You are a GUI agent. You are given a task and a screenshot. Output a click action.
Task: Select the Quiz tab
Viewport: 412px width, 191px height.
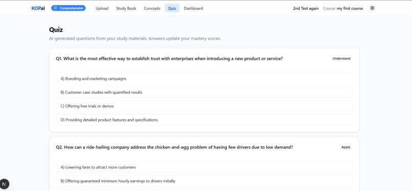(x=172, y=8)
